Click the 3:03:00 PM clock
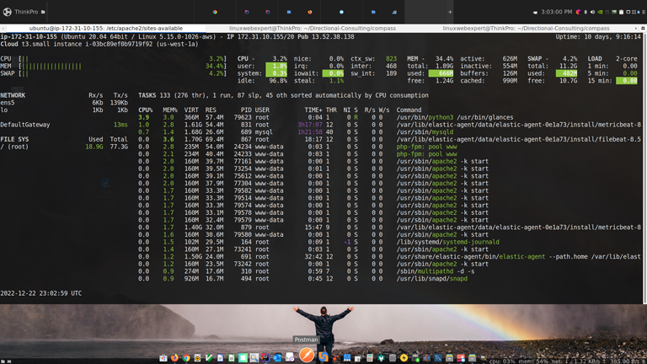The width and height of the screenshot is (647, 364). tap(557, 12)
